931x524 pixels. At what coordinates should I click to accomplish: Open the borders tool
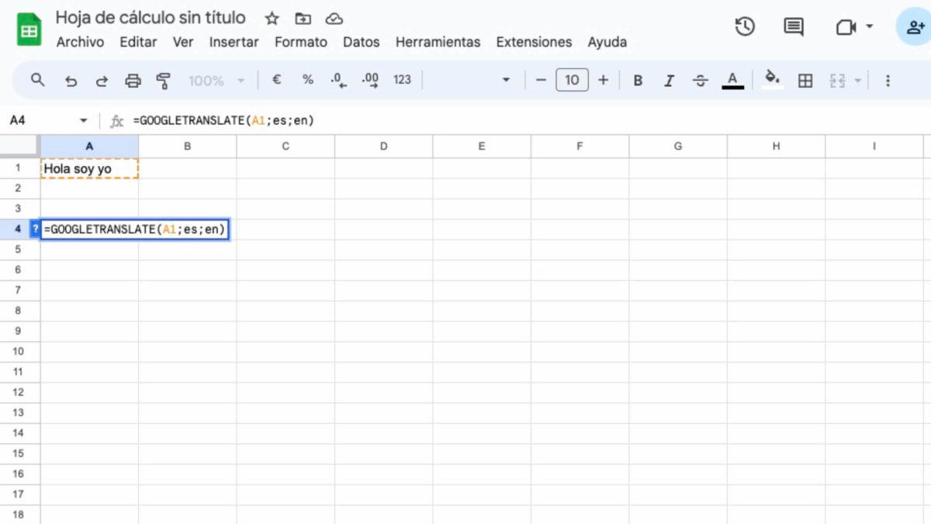coord(805,81)
